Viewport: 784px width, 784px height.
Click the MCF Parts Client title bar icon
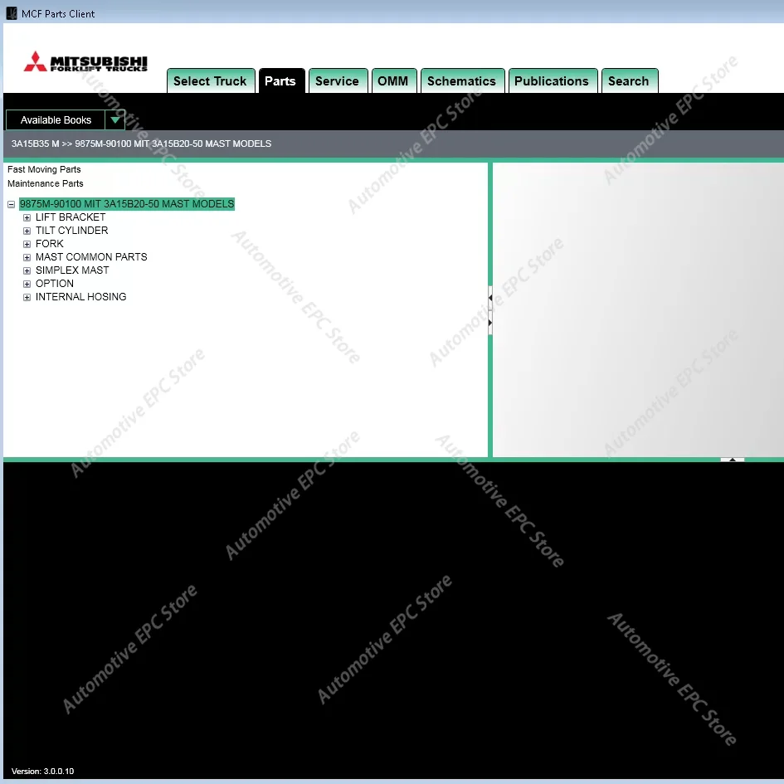[11, 13]
